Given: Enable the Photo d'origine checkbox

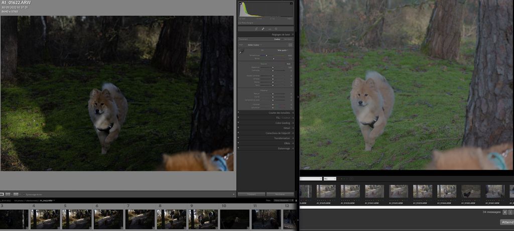Looking at the screenshot, I should 240,23.
